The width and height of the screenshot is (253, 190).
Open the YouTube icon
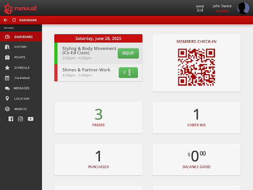31,119
